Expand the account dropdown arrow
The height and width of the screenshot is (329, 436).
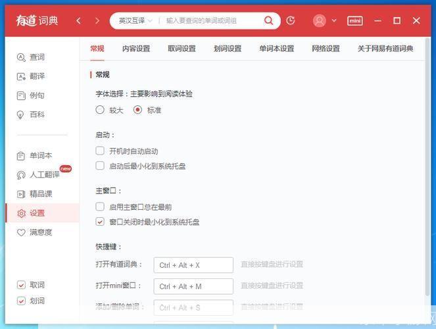334,20
